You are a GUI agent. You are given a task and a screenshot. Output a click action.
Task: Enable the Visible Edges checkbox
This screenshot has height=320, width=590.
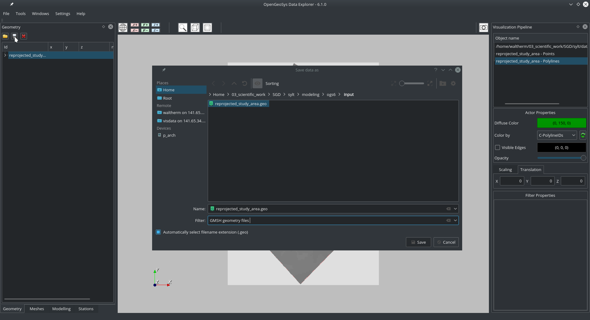498,148
